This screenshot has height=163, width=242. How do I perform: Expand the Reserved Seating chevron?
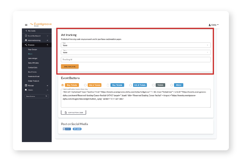(x=47, y=40)
